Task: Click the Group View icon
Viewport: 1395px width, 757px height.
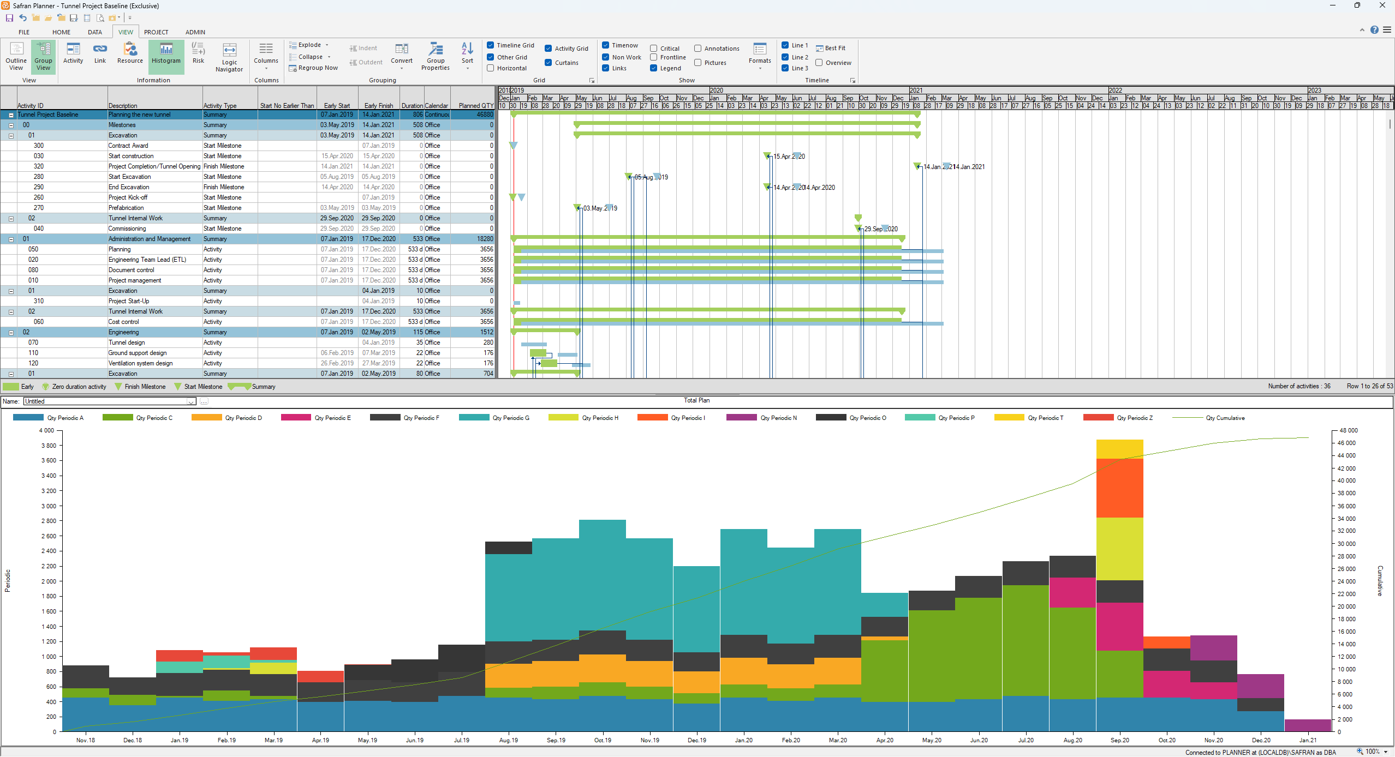Action: [x=43, y=57]
